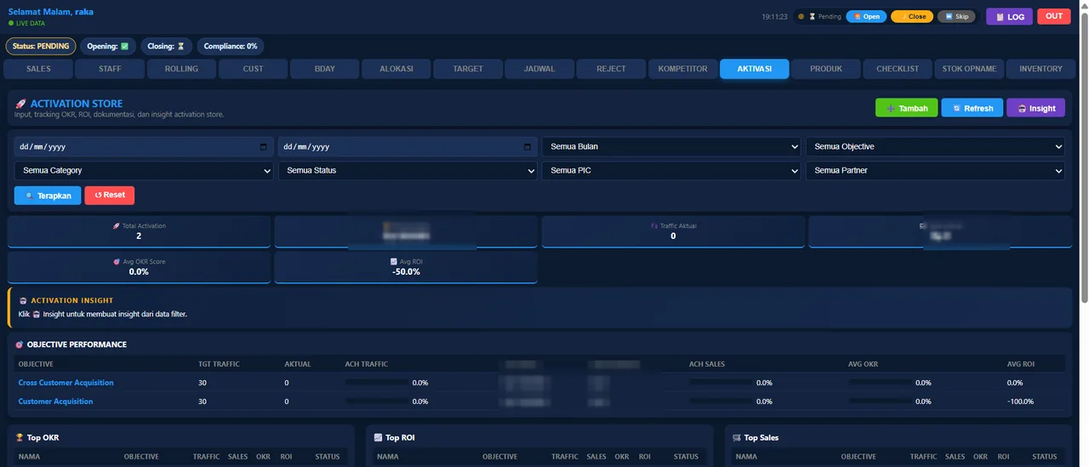Open the PRODUK tab
Viewport: 1089px width, 467px height.
tap(826, 69)
